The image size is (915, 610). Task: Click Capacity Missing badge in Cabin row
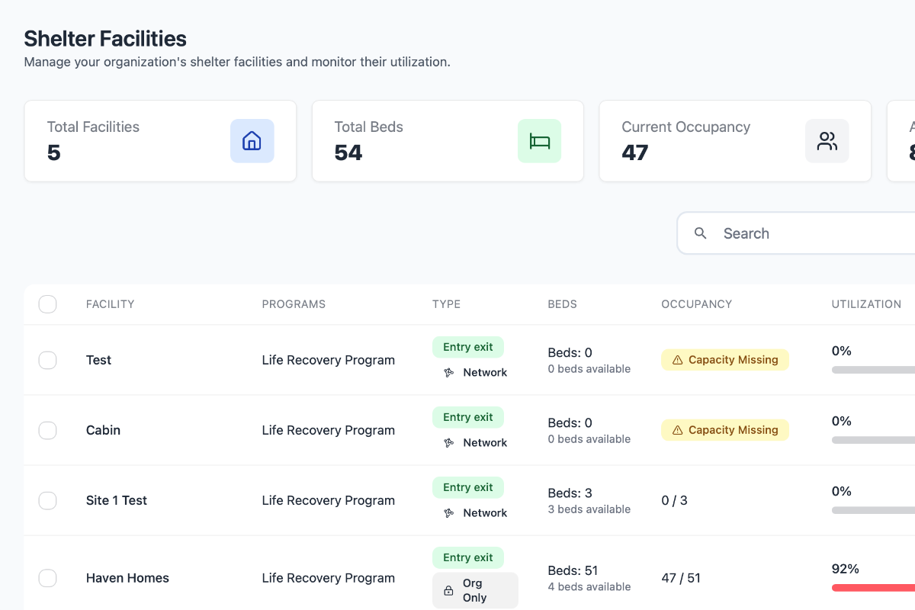tap(724, 430)
